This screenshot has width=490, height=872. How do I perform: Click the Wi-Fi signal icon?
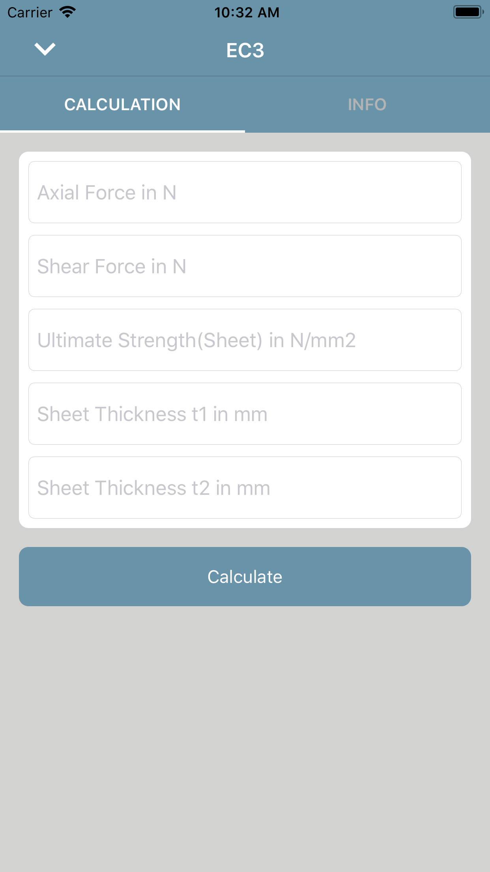coord(68,12)
